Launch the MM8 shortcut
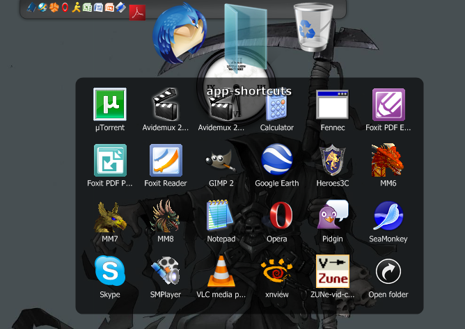The height and width of the screenshot is (329, 465). click(165, 216)
